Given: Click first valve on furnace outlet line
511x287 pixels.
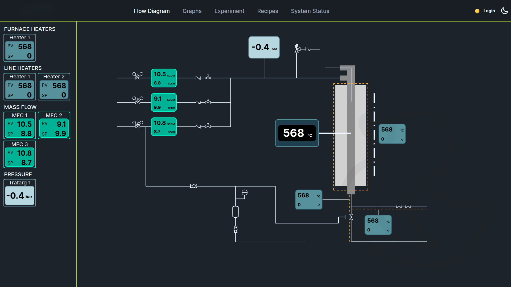Looking at the screenshot, I should (x=399, y=206).
